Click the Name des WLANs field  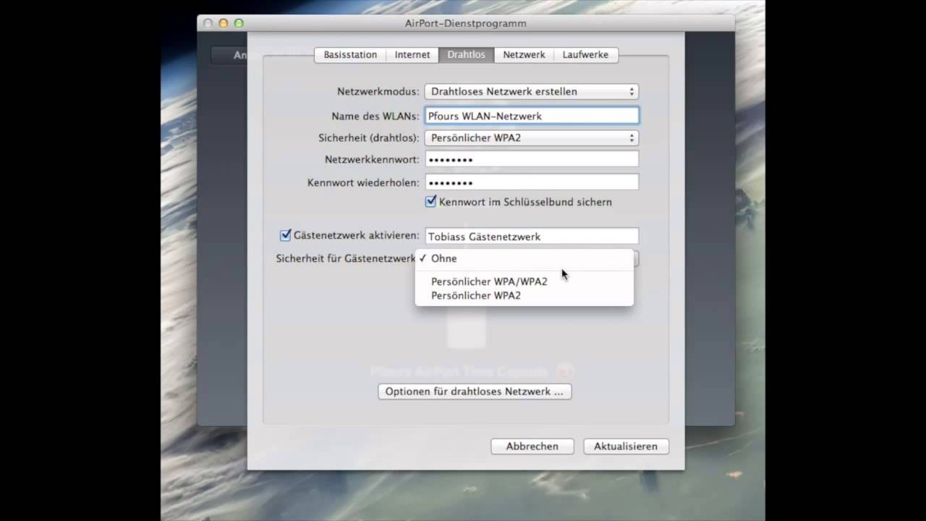coord(532,115)
